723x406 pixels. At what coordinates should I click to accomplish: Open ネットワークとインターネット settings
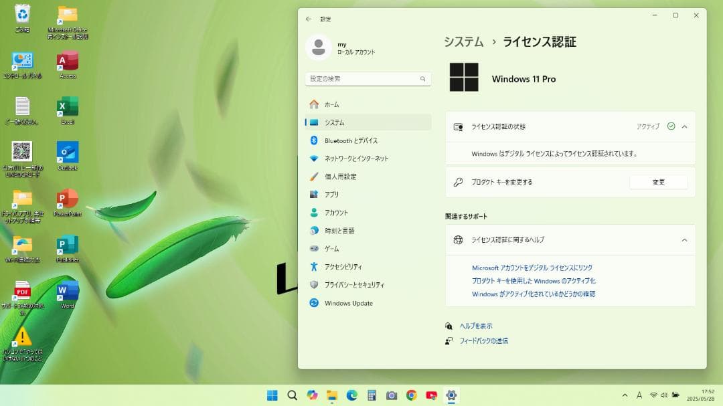[x=368, y=159]
